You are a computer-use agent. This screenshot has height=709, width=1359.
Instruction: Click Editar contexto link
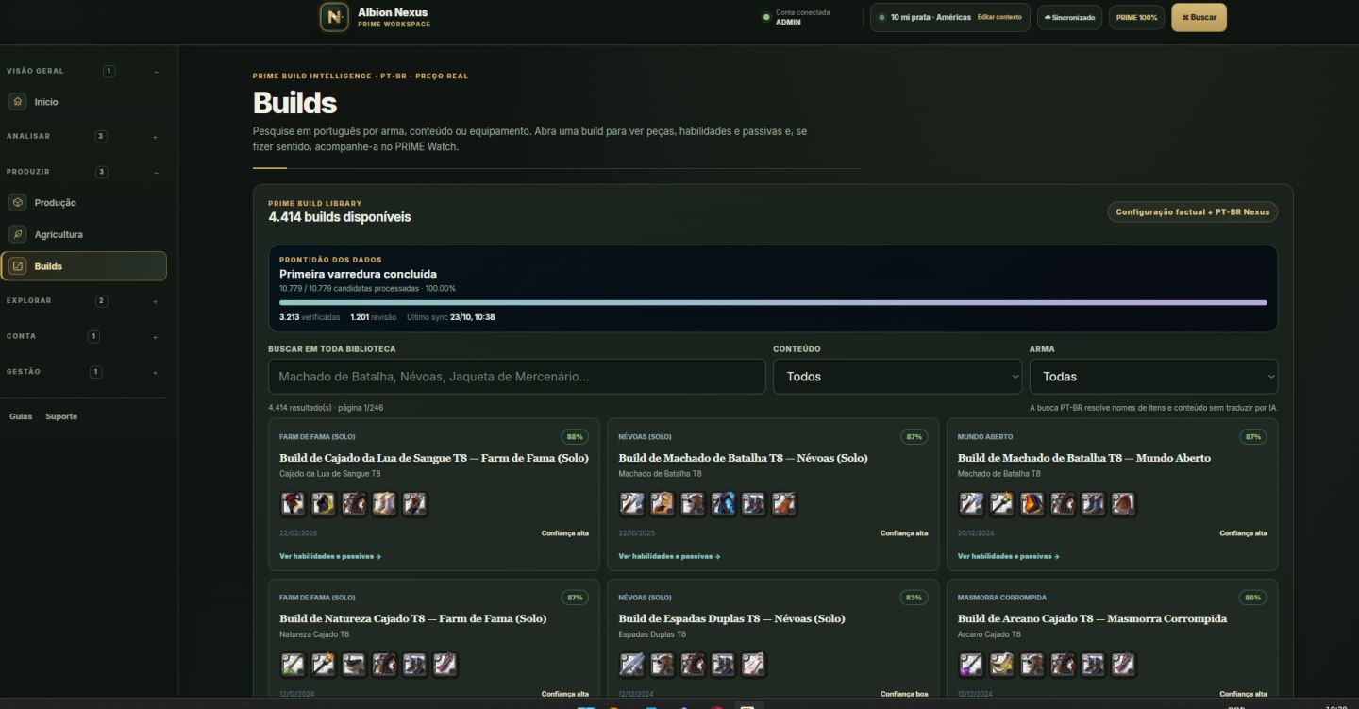tap(999, 17)
